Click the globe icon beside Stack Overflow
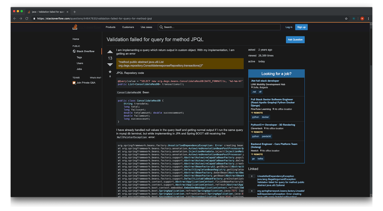Image resolution: width=383 pixels, height=211 pixels. pyautogui.click(x=74, y=51)
